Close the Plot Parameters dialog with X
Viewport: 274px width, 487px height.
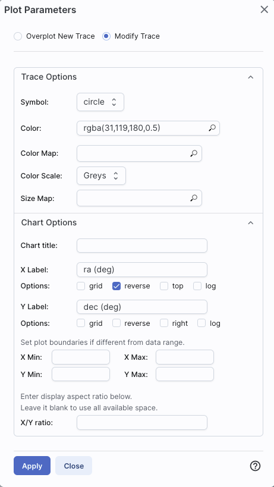(x=264, y=10)
